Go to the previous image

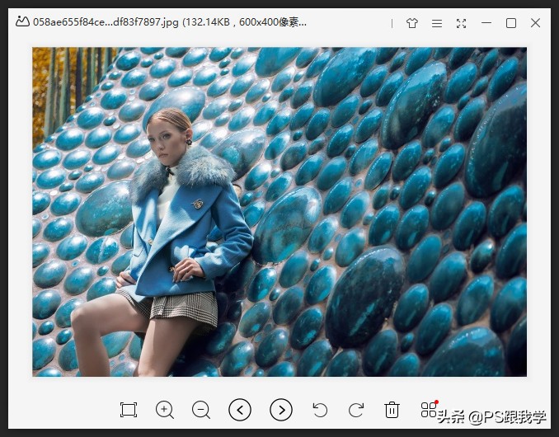pos(240,410)
